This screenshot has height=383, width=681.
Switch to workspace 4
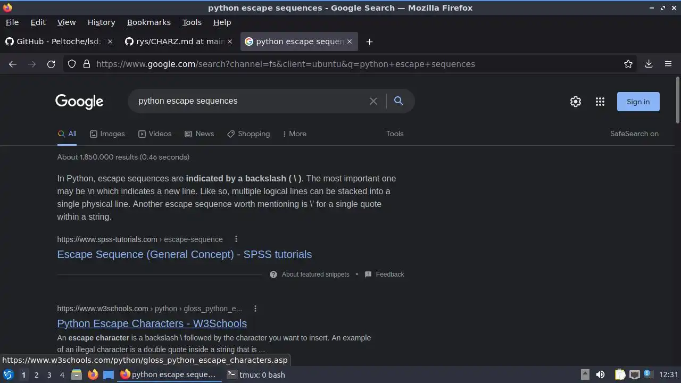point(62,375)
